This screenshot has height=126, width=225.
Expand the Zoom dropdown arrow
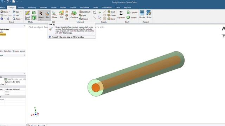(x=22, y=19)
